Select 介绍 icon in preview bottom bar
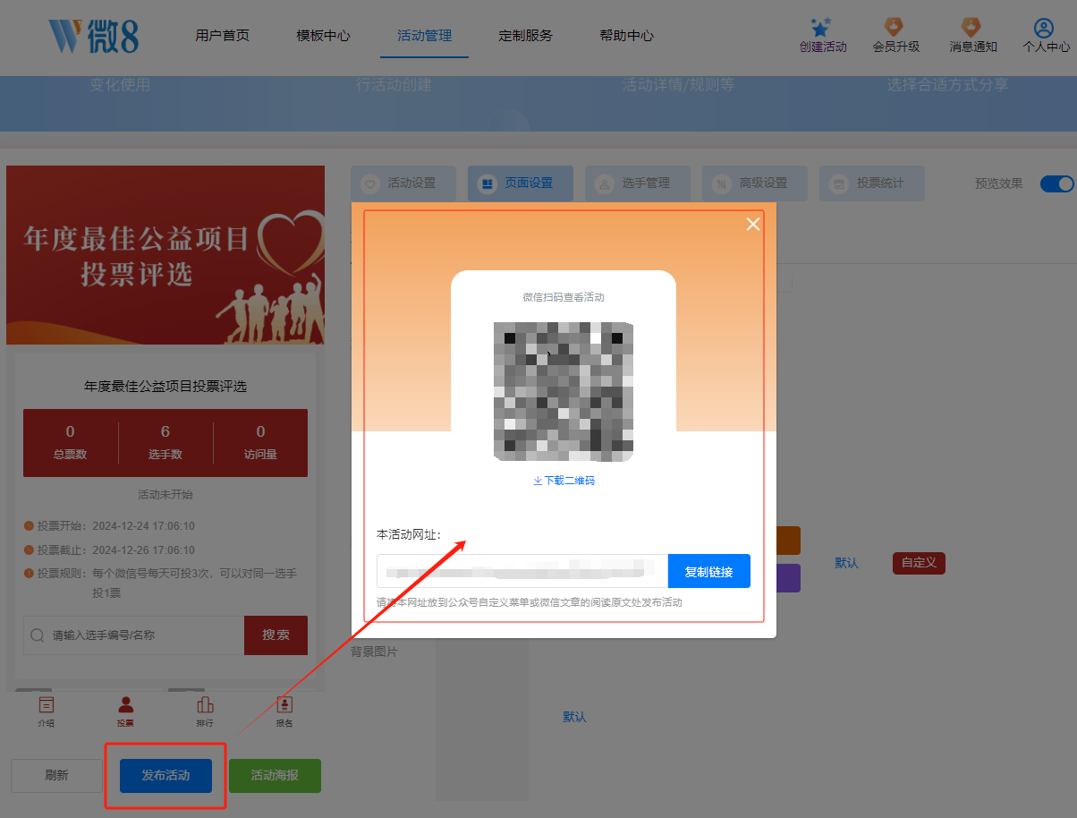Image resolution: width=1077 pixels, height=818 pixels. coord(46,705)
